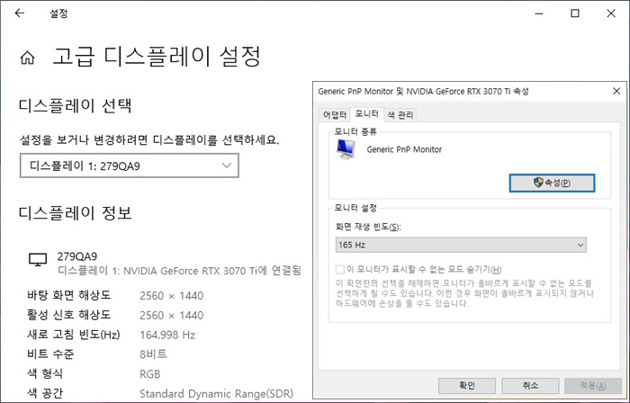Click the home icon beside 고급 디스플레이 설정
The height and width of the screenshot is (403, 630).
pos(28,58)
